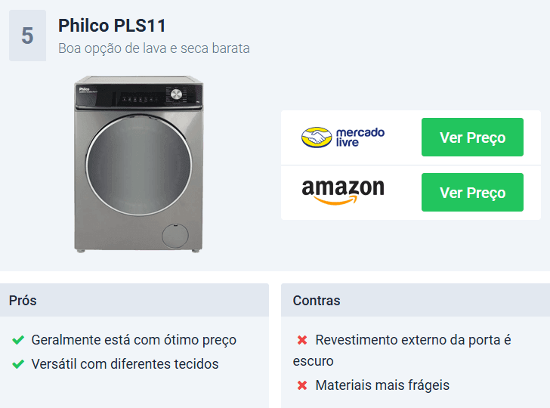Select the text Materiais mais frágeis
Viewport: 550px width, 408px height.
tap(382, 385)
